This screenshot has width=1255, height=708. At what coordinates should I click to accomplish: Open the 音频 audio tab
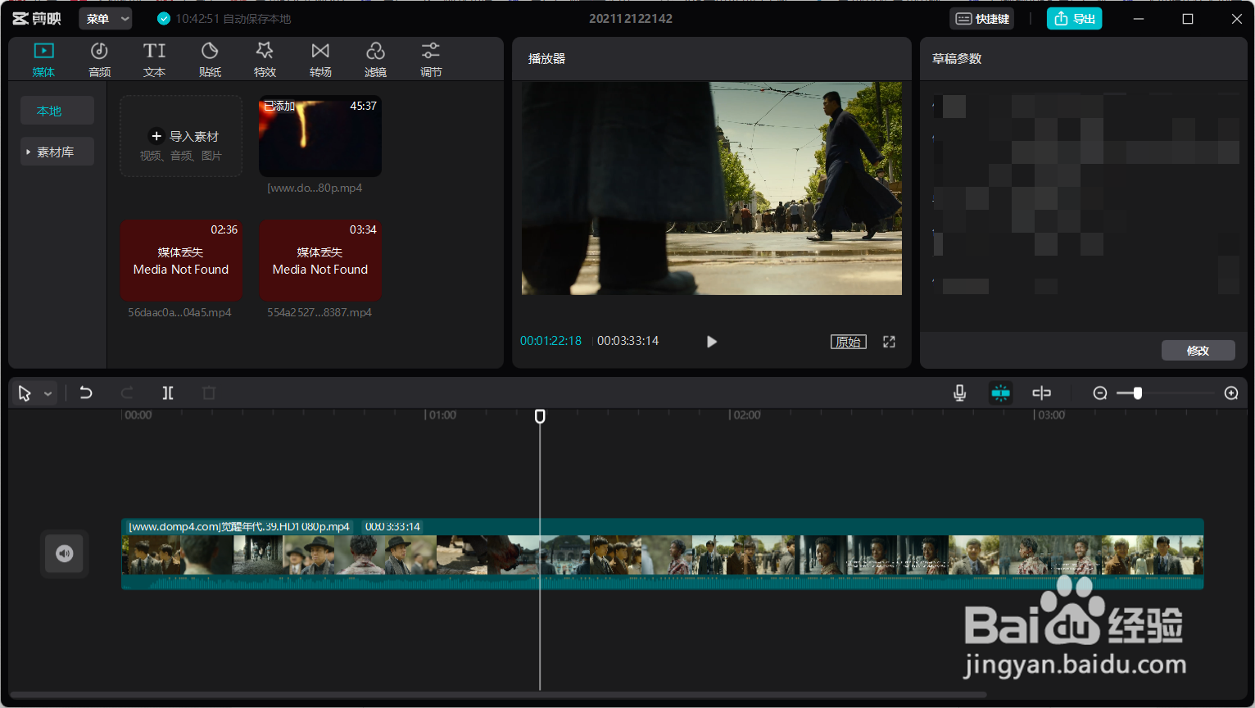pyautogui.click(x=99, y=60)
